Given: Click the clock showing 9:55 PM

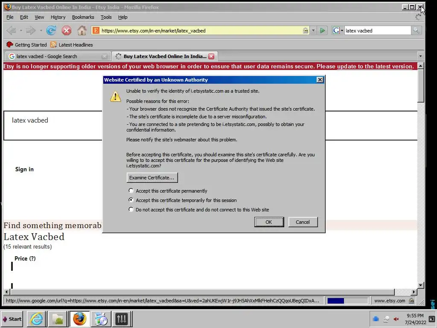Looking at the screenshot, I should (x=415, y=316).
